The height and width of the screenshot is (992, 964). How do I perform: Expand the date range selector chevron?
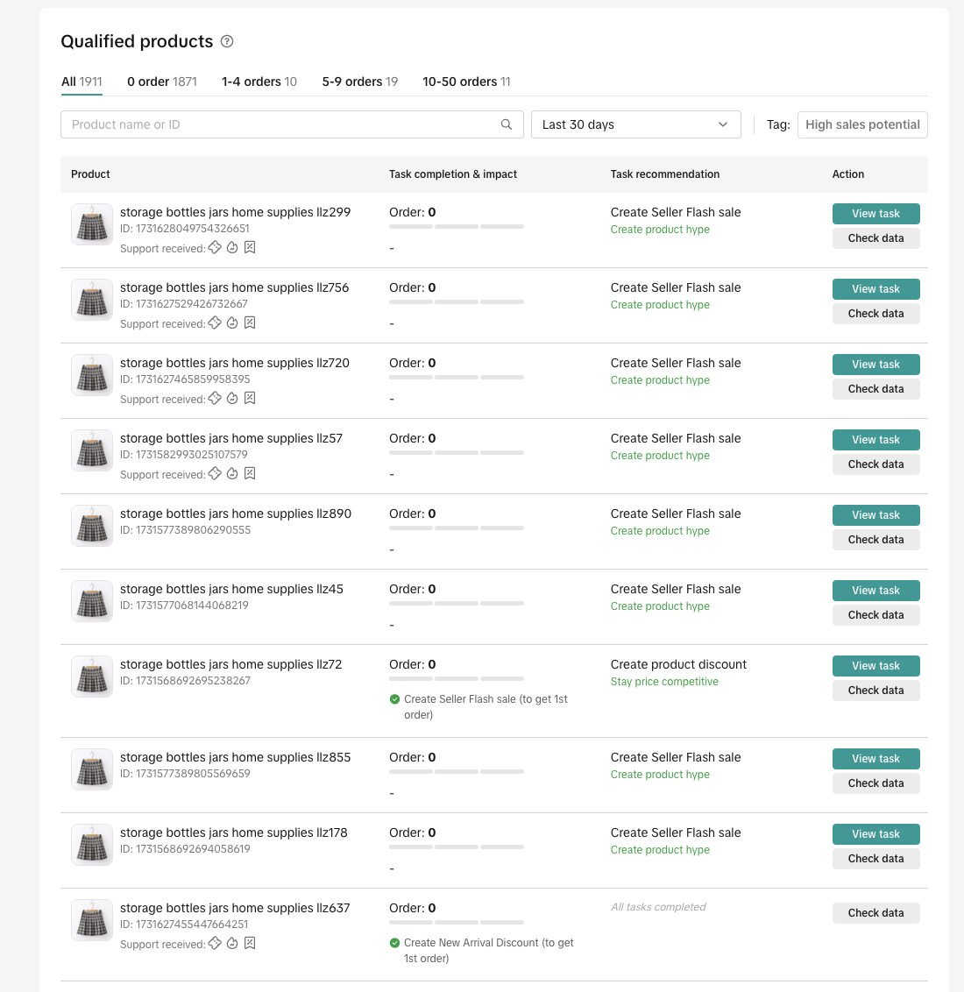point(723,124)
